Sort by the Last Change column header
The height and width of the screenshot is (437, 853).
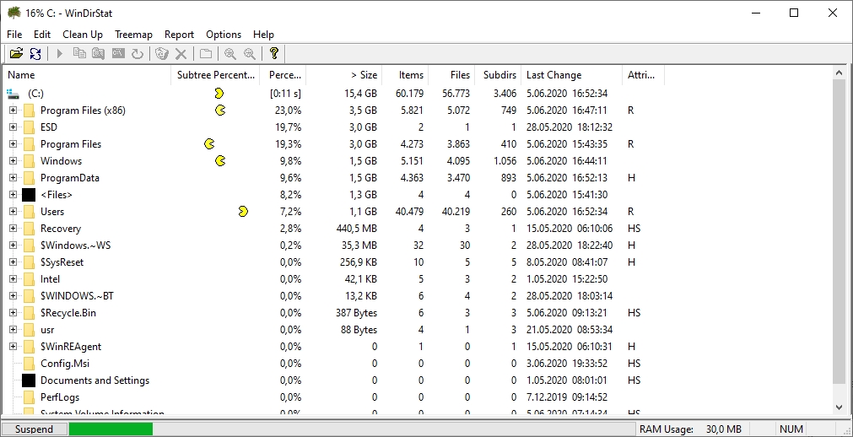point(571,75)
